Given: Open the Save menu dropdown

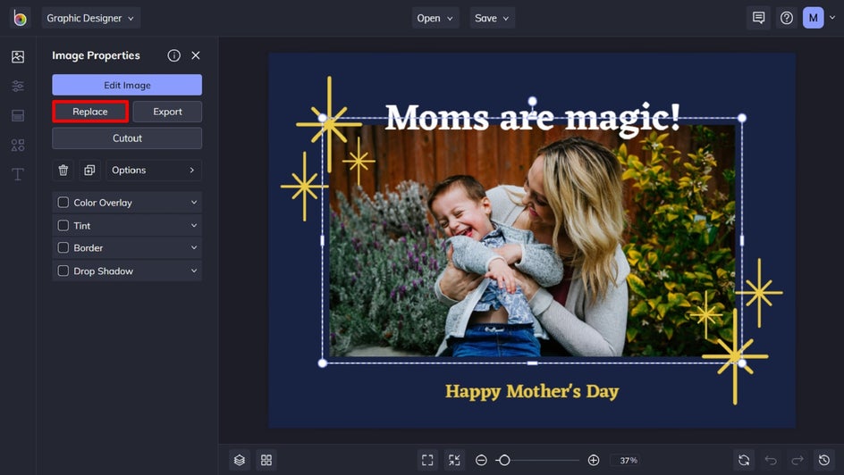Looking at the screenshot, I should (492, 18).
